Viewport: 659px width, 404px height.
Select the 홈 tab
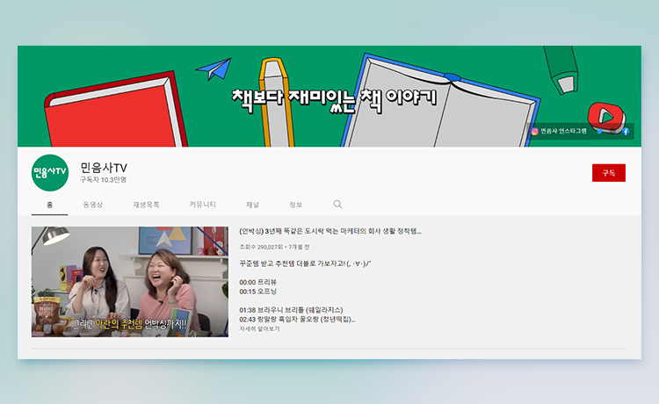(x=49, y=205)
